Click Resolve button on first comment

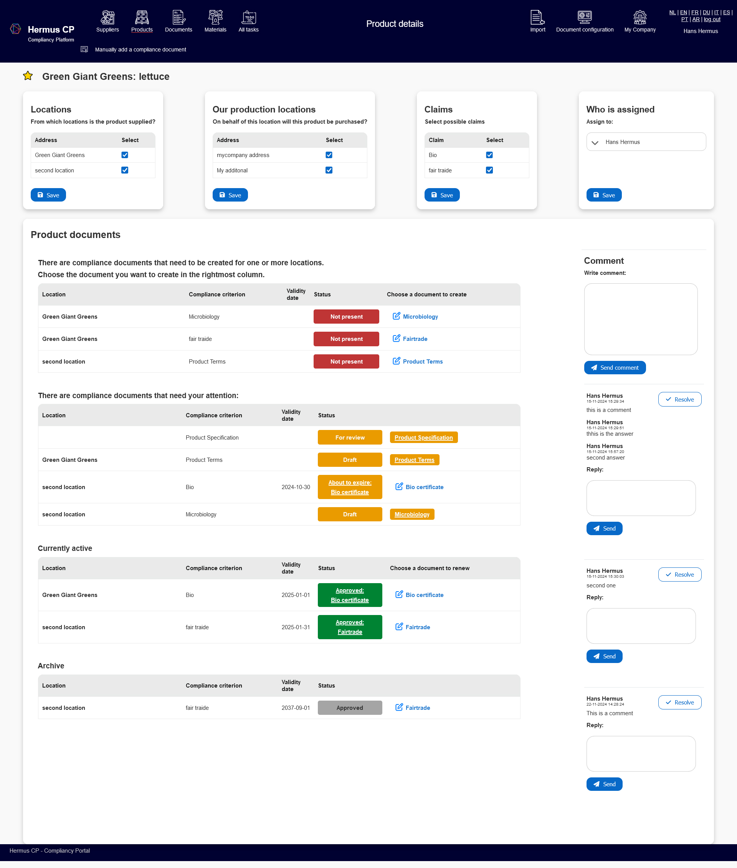[x=679, y=399]
